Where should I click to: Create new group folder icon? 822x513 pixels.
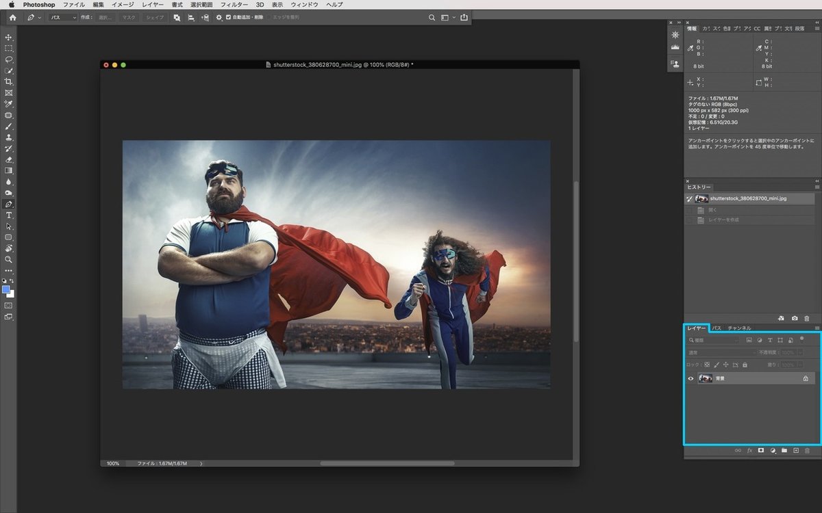784,451
